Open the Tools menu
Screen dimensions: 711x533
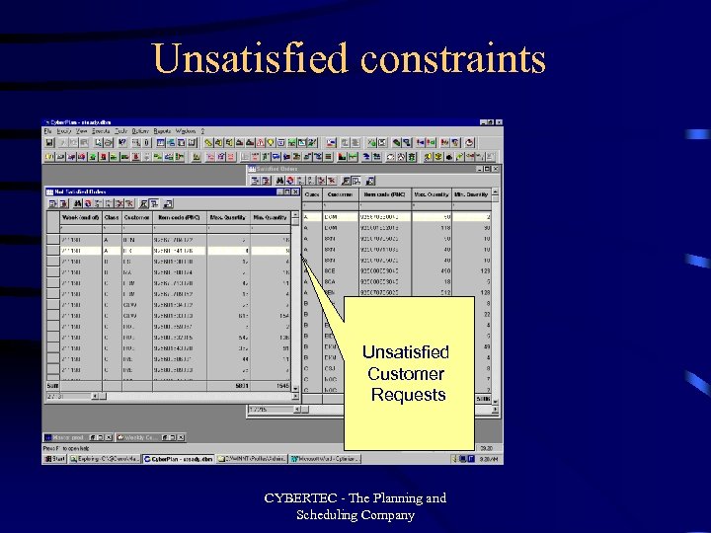click(120, 131)
